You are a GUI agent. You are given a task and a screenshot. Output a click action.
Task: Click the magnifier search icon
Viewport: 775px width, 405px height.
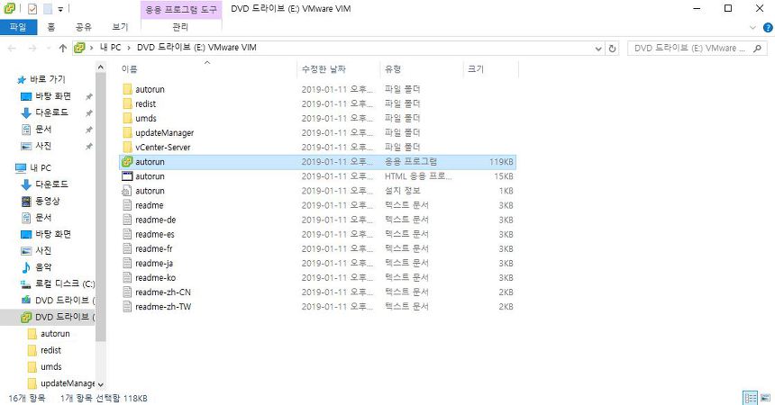757,48
